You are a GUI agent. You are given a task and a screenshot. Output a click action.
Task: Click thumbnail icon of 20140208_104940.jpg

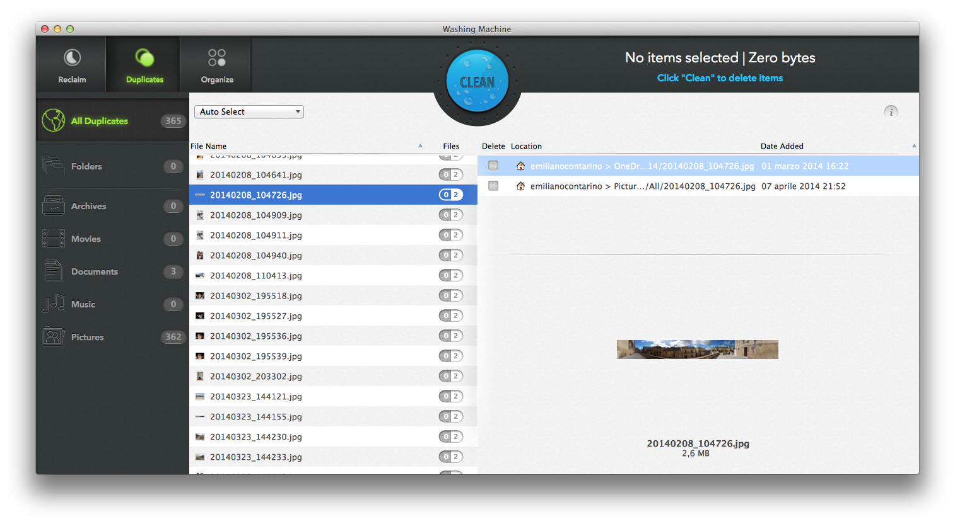pos(200,255)
